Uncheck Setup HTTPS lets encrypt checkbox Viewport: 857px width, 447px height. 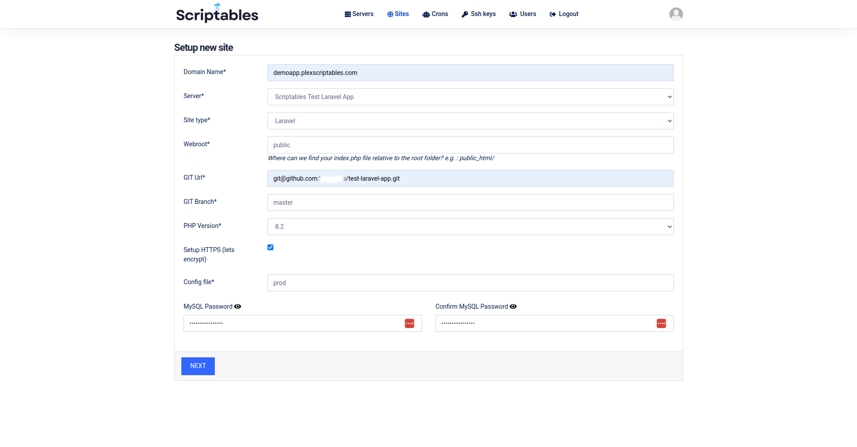[x=270, y=248]
